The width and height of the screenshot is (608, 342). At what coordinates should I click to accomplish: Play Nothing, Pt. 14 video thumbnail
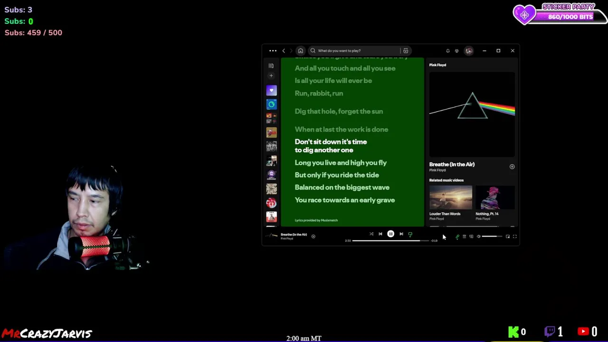[495, 198]
